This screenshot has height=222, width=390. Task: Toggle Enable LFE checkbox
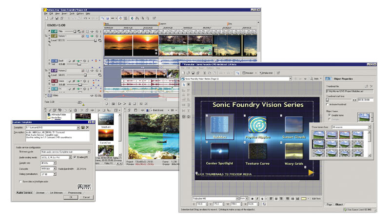click(x=75, y=157)
